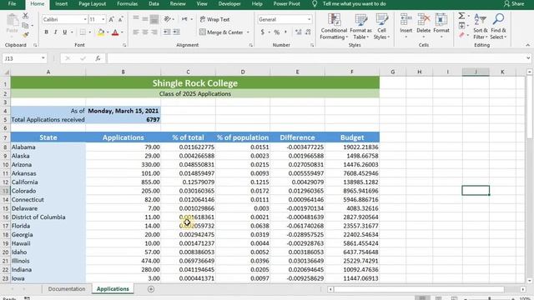Open the Format as Table dropdown
Screen dimensions: 534x300
pyautogui.click(x=360, y=27)
